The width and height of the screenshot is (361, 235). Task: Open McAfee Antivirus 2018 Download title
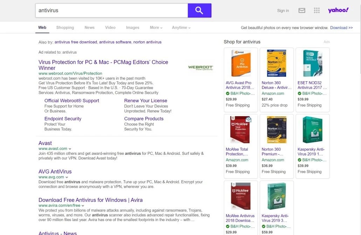pos(240,218)
